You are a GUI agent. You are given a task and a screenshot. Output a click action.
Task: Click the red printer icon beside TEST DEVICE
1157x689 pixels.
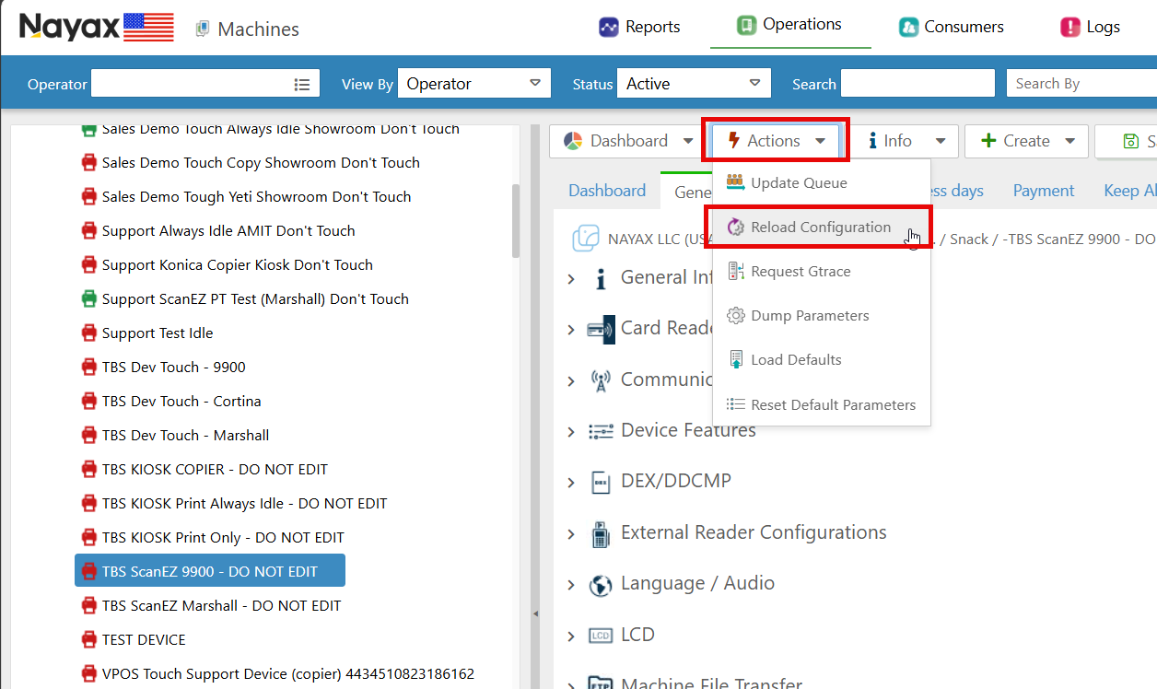click(x=88, y=640)
